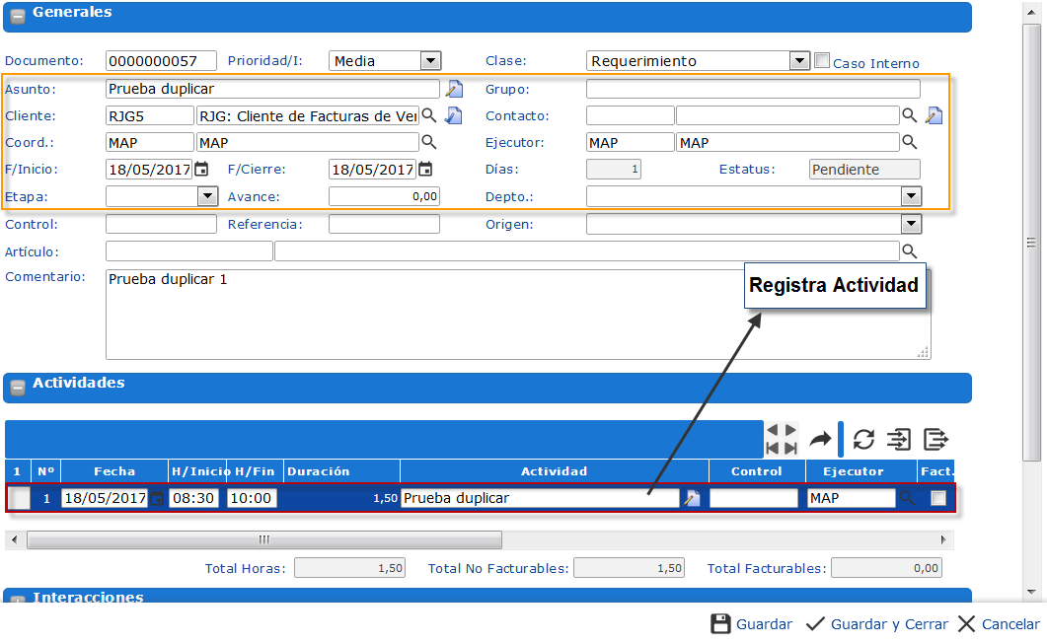This screenshot has width=1047, height=643.
Task: Open the Cliente lookup magnifier
Action: pos(430,114)
